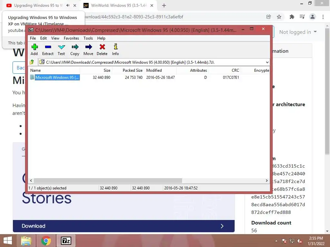This screenshot has height=247, width=330.
Task: Open the Tools menu in 7-Zip
Action: tap(88, 38)
